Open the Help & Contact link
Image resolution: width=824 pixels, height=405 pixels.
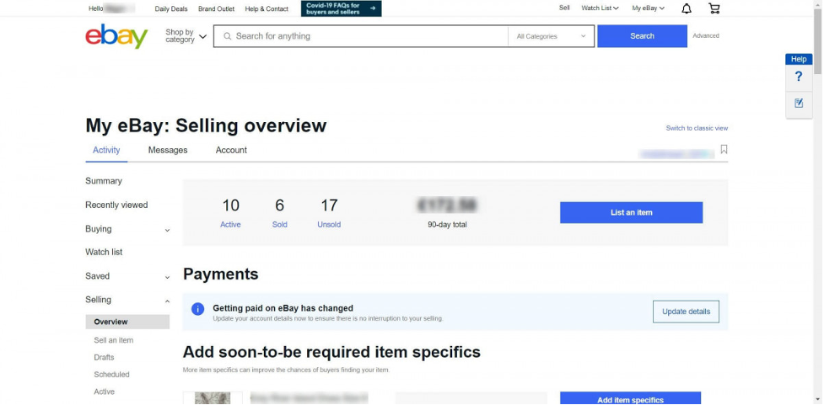pyautogui.click(x=267, y=9)
